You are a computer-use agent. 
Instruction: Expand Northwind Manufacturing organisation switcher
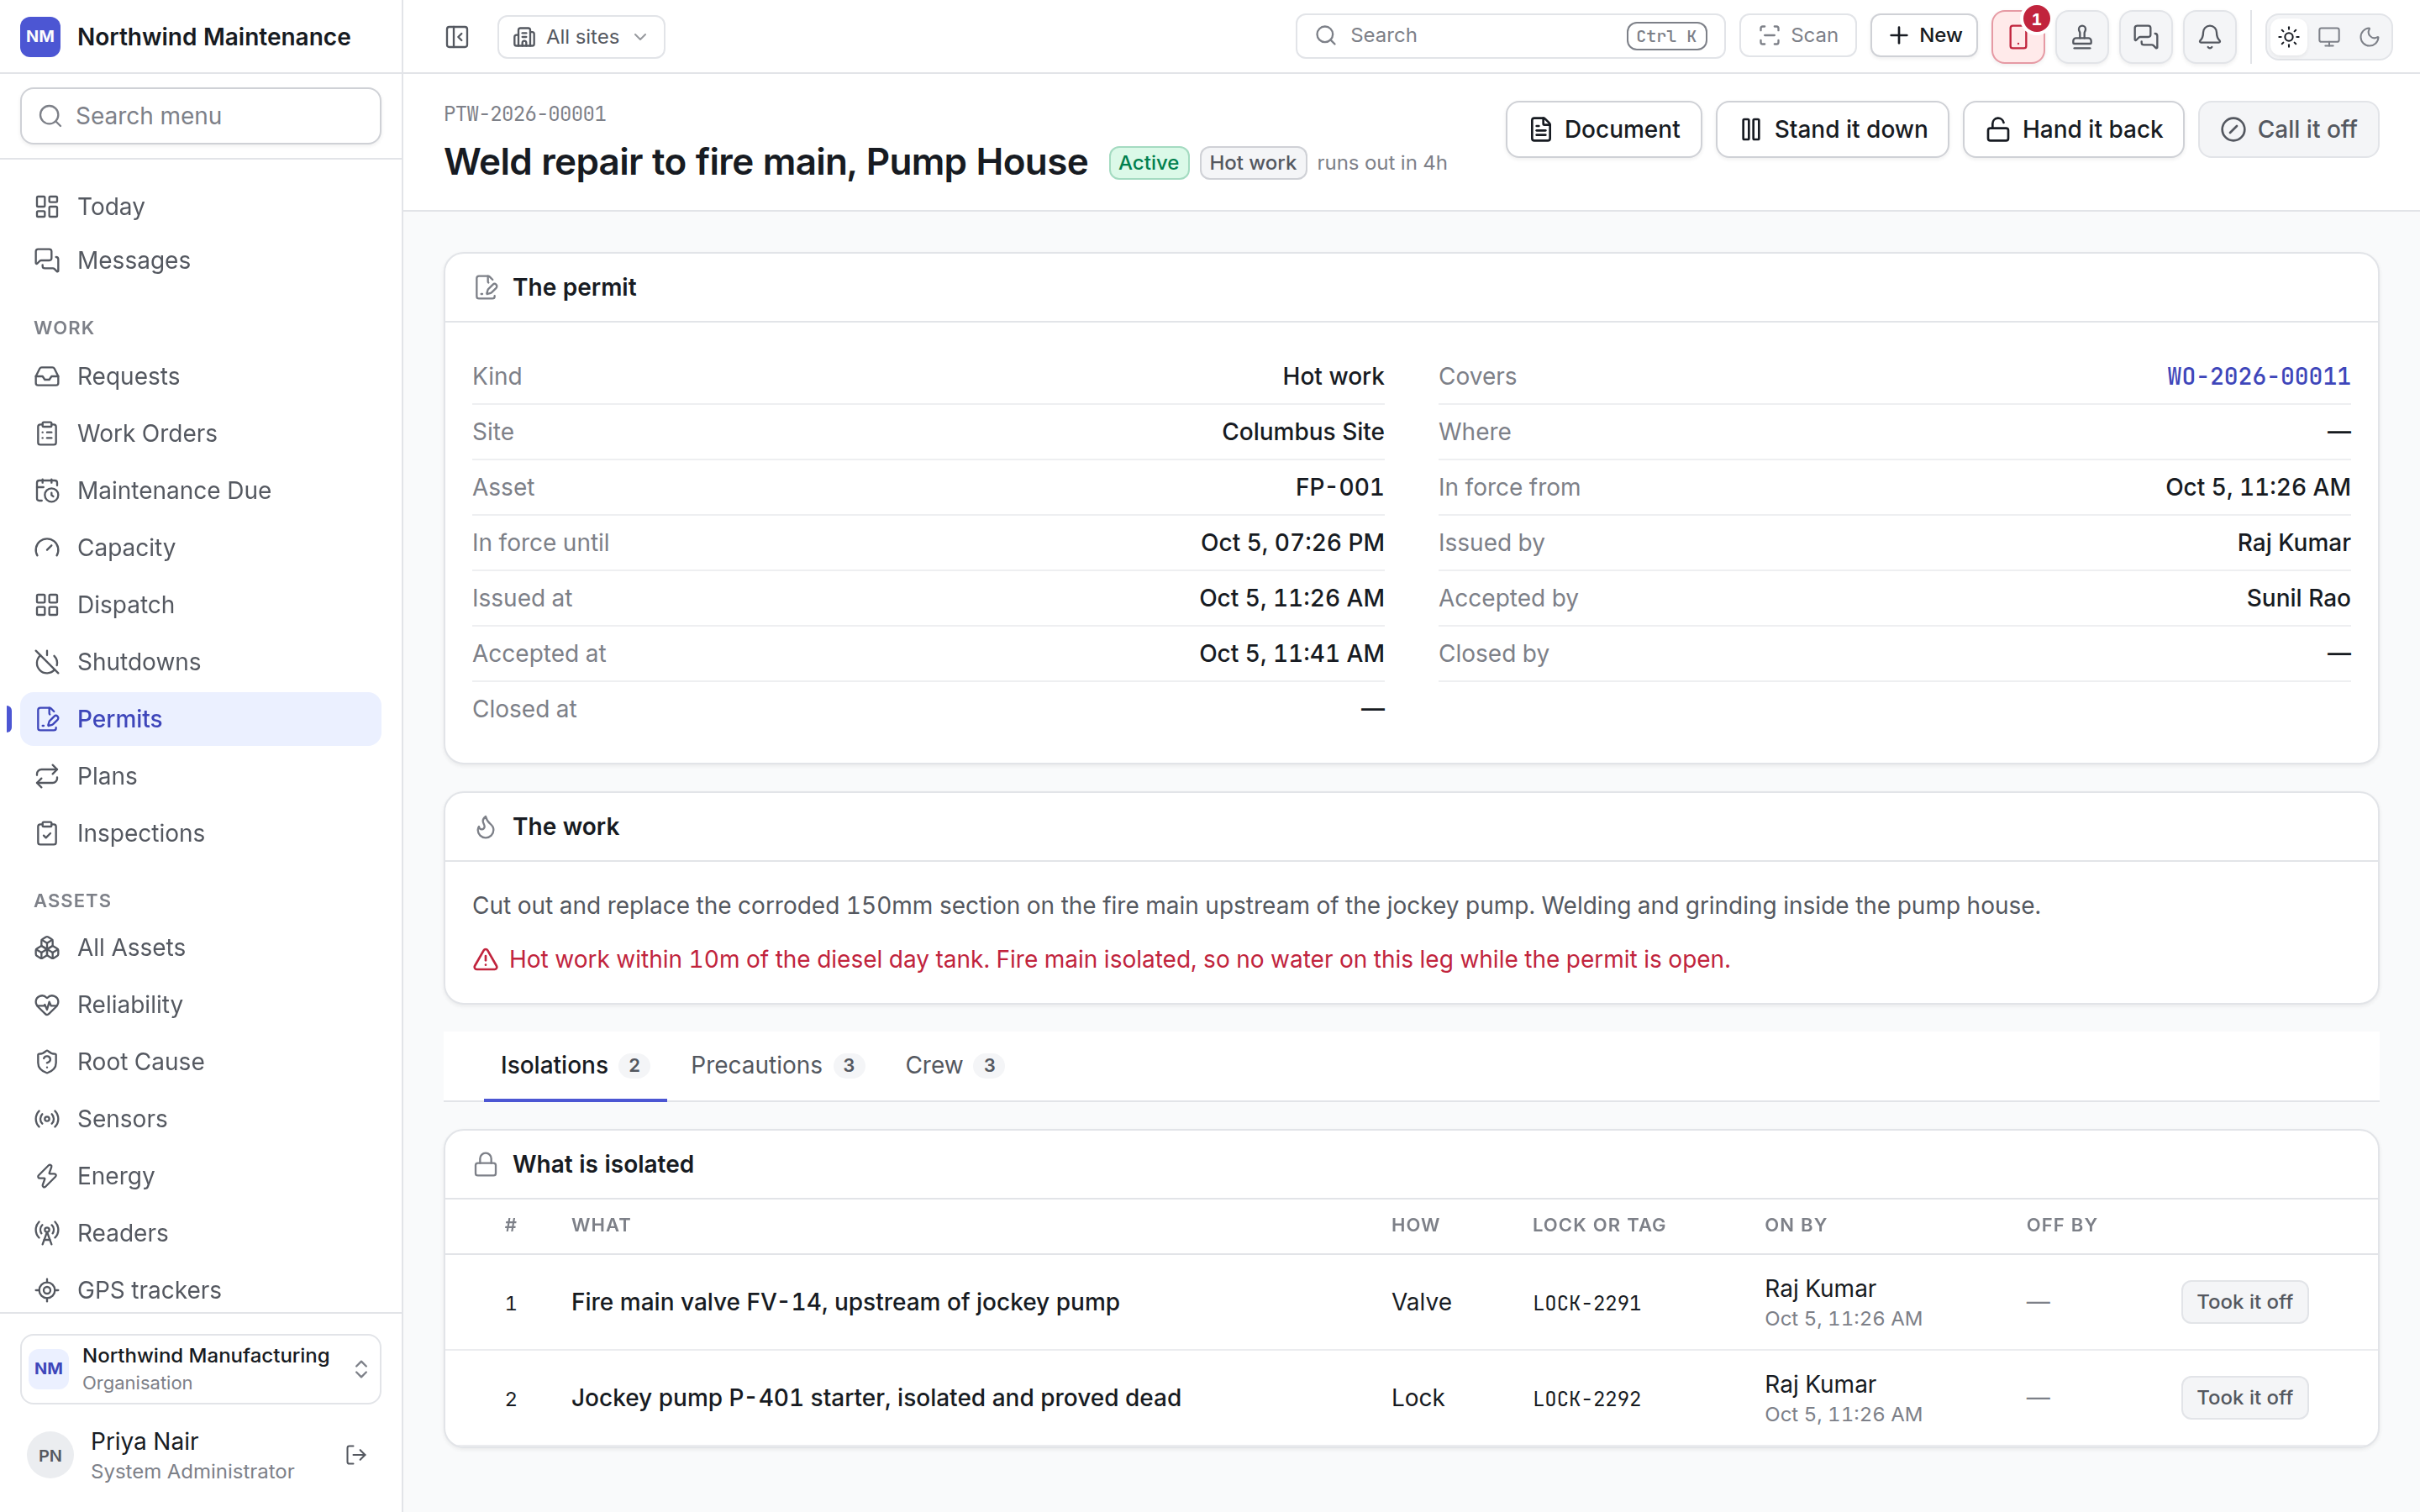click(x=201, y=1368)
